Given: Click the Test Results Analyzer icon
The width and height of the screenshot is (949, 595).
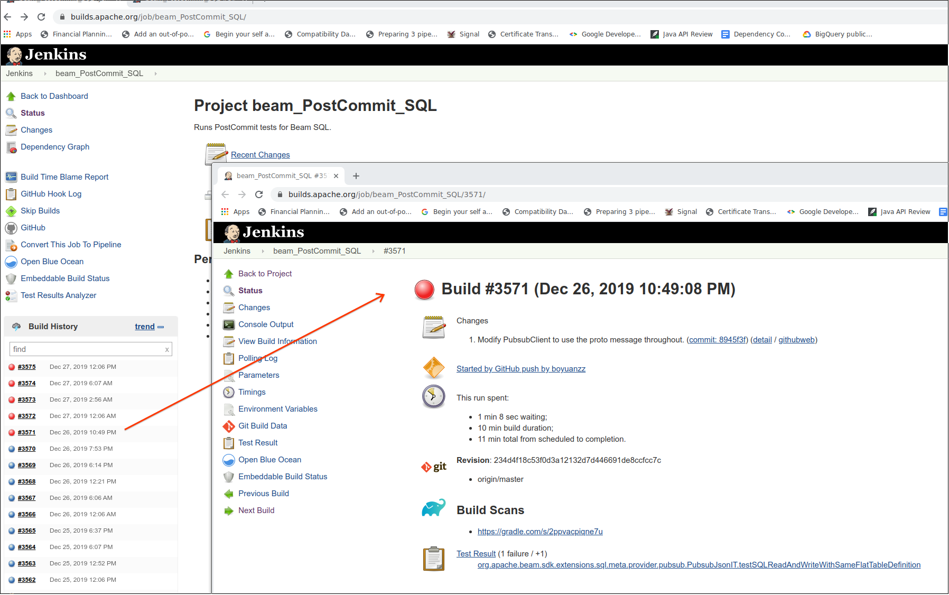Looking at the screenshot, I should pos(11,295).
